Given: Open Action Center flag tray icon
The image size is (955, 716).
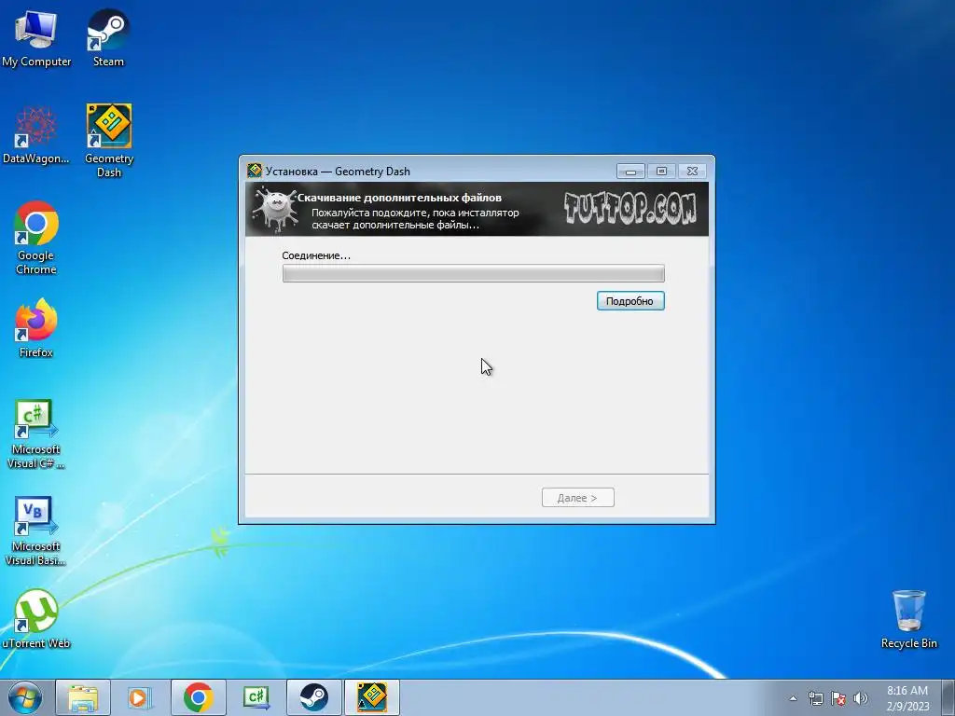Looking at the screenshot, I should point(838,698).
